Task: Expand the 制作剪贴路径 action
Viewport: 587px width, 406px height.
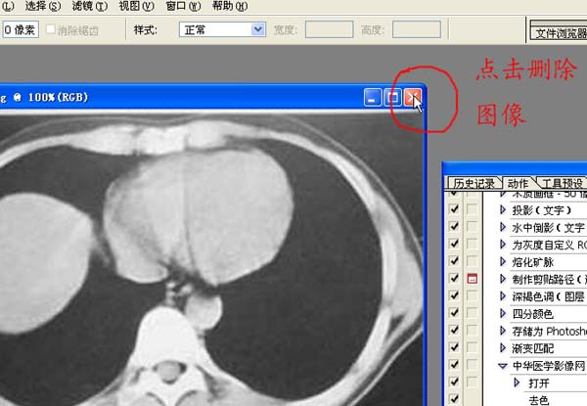Action: pos(503,279)
